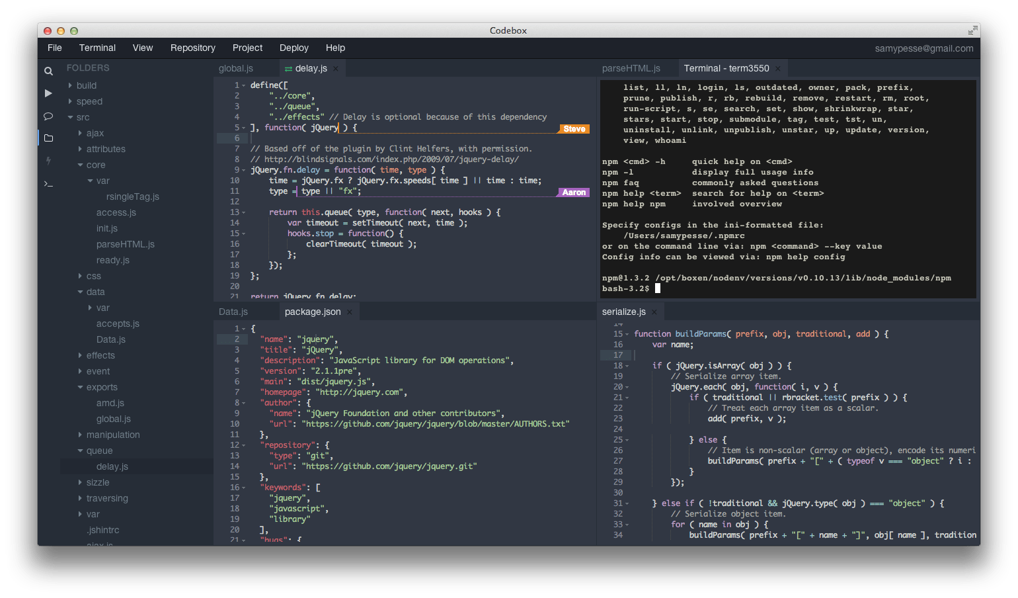Open the terminal prompt icon in sidebar
1018x598 pixels.
click(x=48, y=184)
